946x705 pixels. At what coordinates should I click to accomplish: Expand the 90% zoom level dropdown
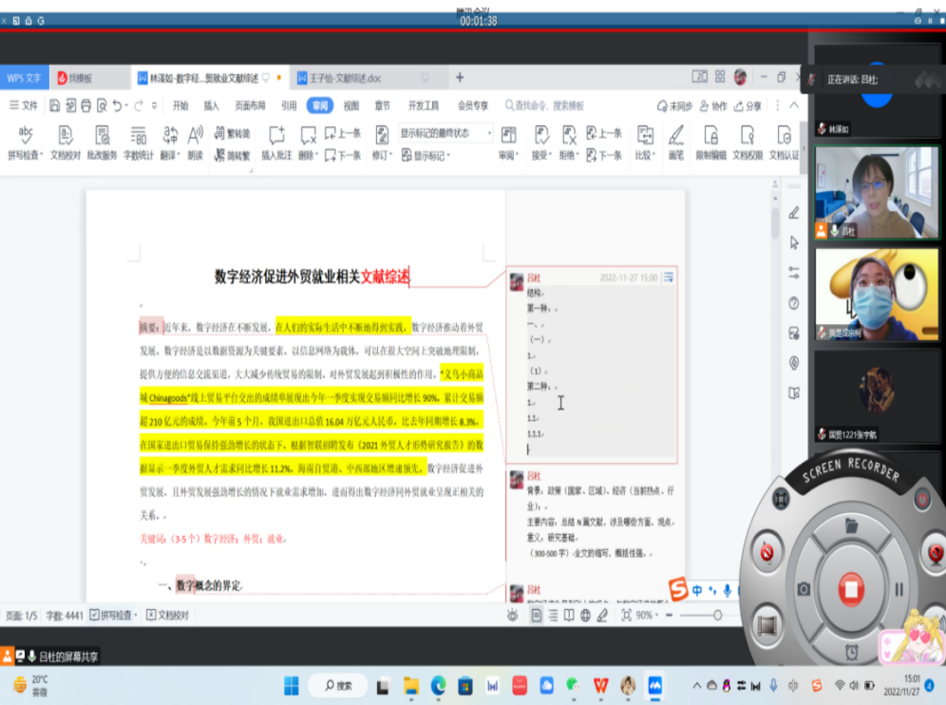(x=645, y=616)
